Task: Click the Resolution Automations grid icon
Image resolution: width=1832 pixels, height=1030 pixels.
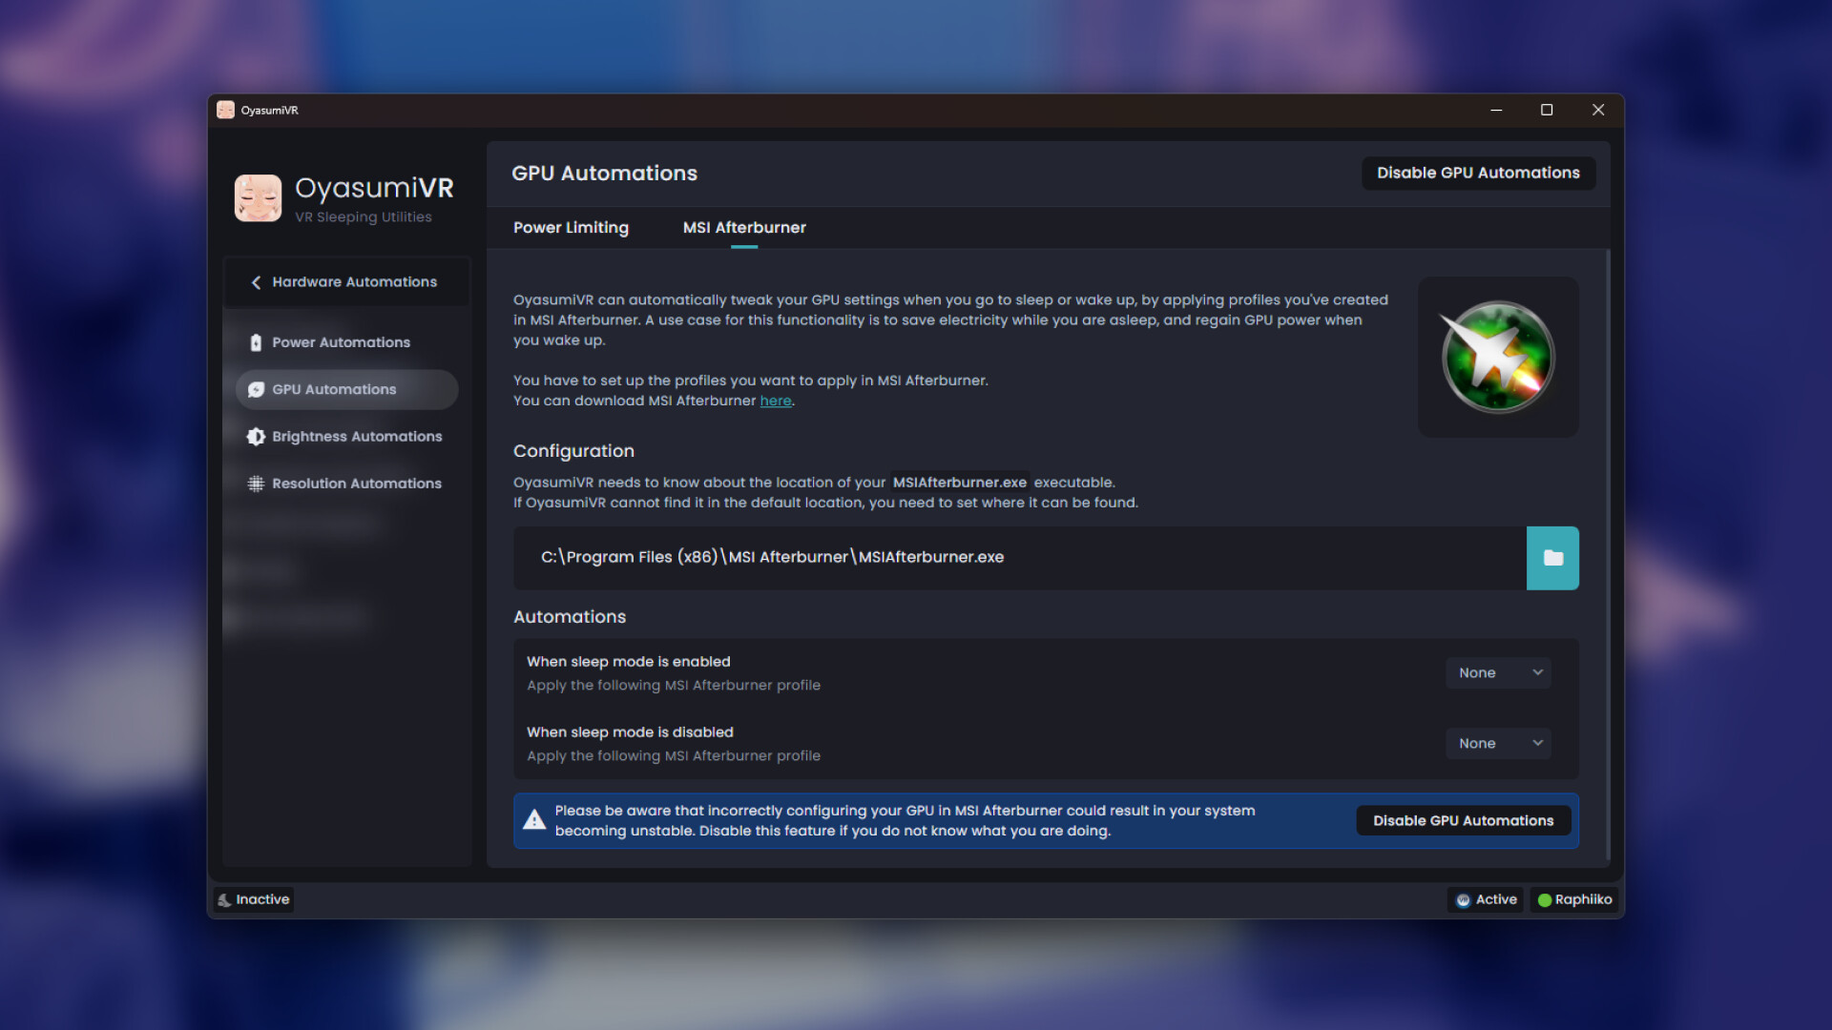Action: click(x=255, y=484)
